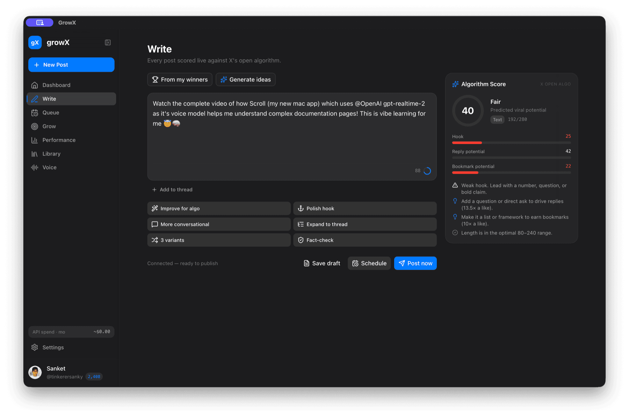Click the Performance bar chart icon
Screen dimensions: 629x418
tap(35, 140)
